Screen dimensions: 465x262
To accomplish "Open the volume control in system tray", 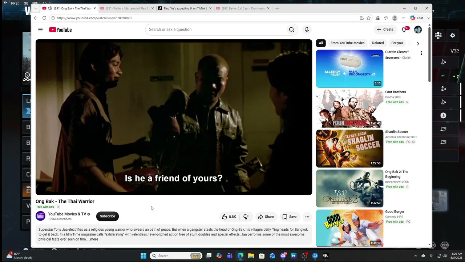I will tap(445, 256).
